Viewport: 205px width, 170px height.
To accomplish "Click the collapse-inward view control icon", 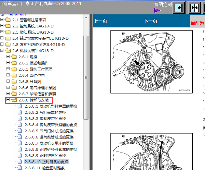I will click(194, 8).
